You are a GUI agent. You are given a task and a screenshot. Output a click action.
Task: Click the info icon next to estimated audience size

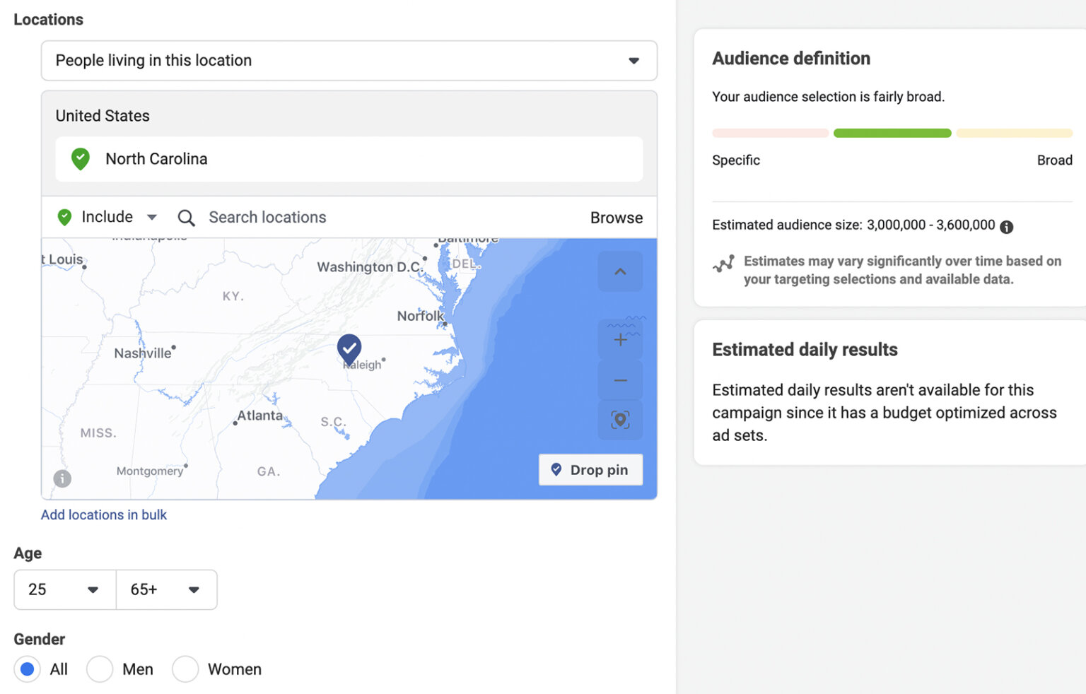coord(1007,226)
